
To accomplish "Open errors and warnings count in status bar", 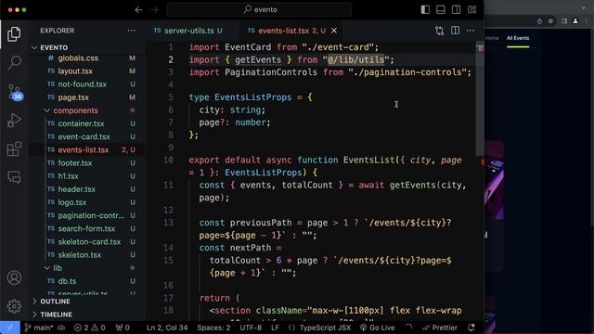I will coord(89,328).
